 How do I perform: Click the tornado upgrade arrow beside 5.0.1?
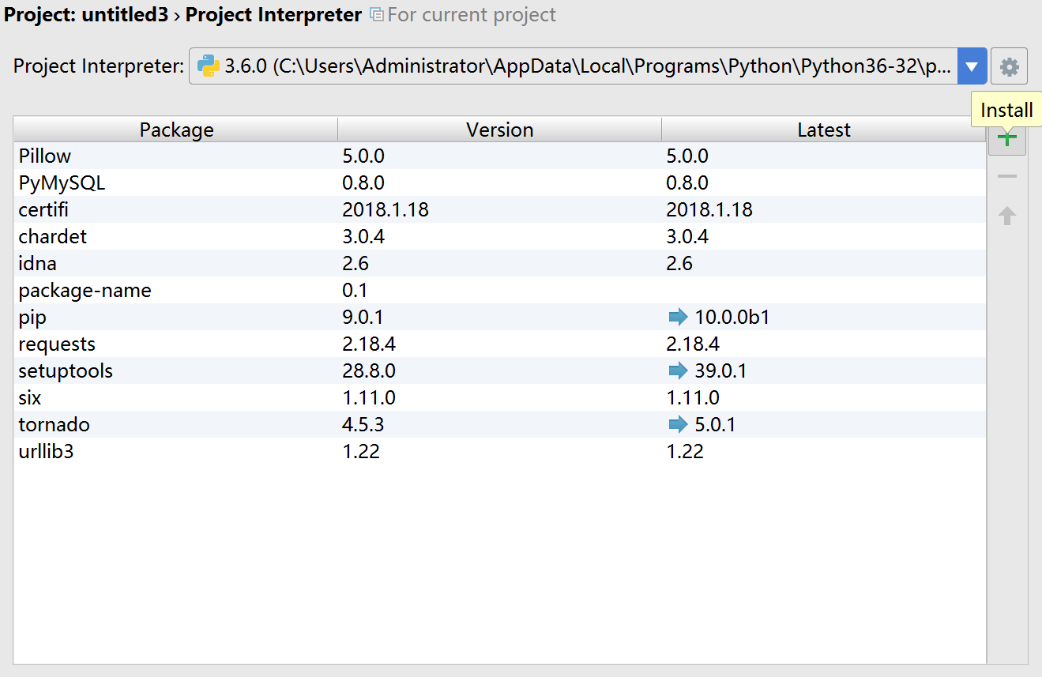click(x=678, y=425)
